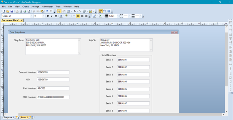
Task: Open the Arrange menu
Action: tap(35, 7)
